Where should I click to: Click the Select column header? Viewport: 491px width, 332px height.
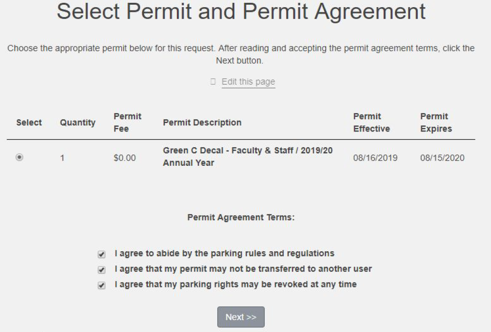(29, 123)
